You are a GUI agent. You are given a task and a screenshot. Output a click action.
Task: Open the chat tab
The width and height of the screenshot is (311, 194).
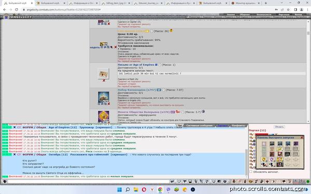point(179,126)
